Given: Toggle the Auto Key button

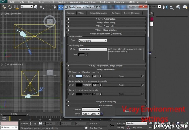Looking at the screenshot, I should (x=121, y=123).
